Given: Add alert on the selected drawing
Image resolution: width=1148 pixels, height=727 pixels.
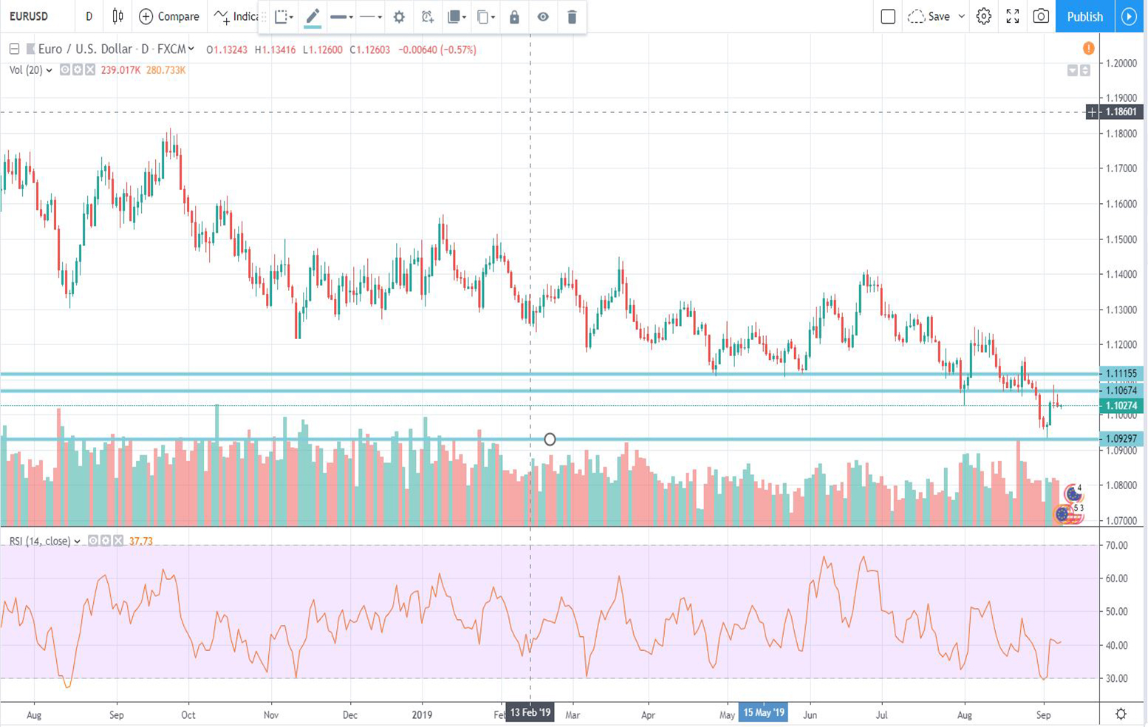Looking at the screenshot, I should click(427, 16).
